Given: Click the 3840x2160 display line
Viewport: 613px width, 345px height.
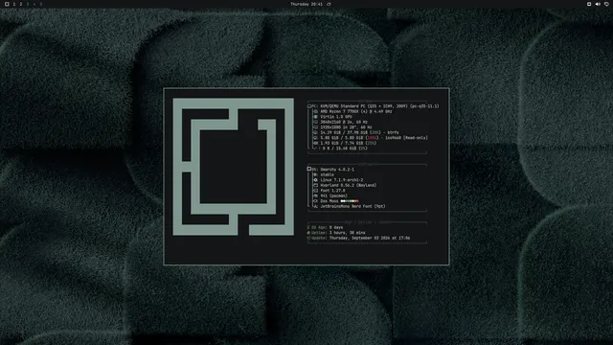Looking at the screenshot, I should (x=341, y=122).
